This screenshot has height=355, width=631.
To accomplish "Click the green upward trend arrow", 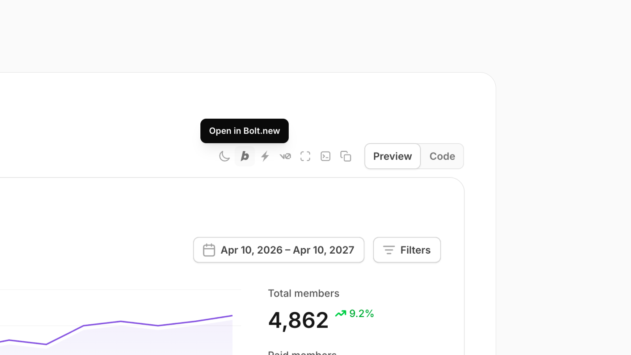I will tap(340, 314).
